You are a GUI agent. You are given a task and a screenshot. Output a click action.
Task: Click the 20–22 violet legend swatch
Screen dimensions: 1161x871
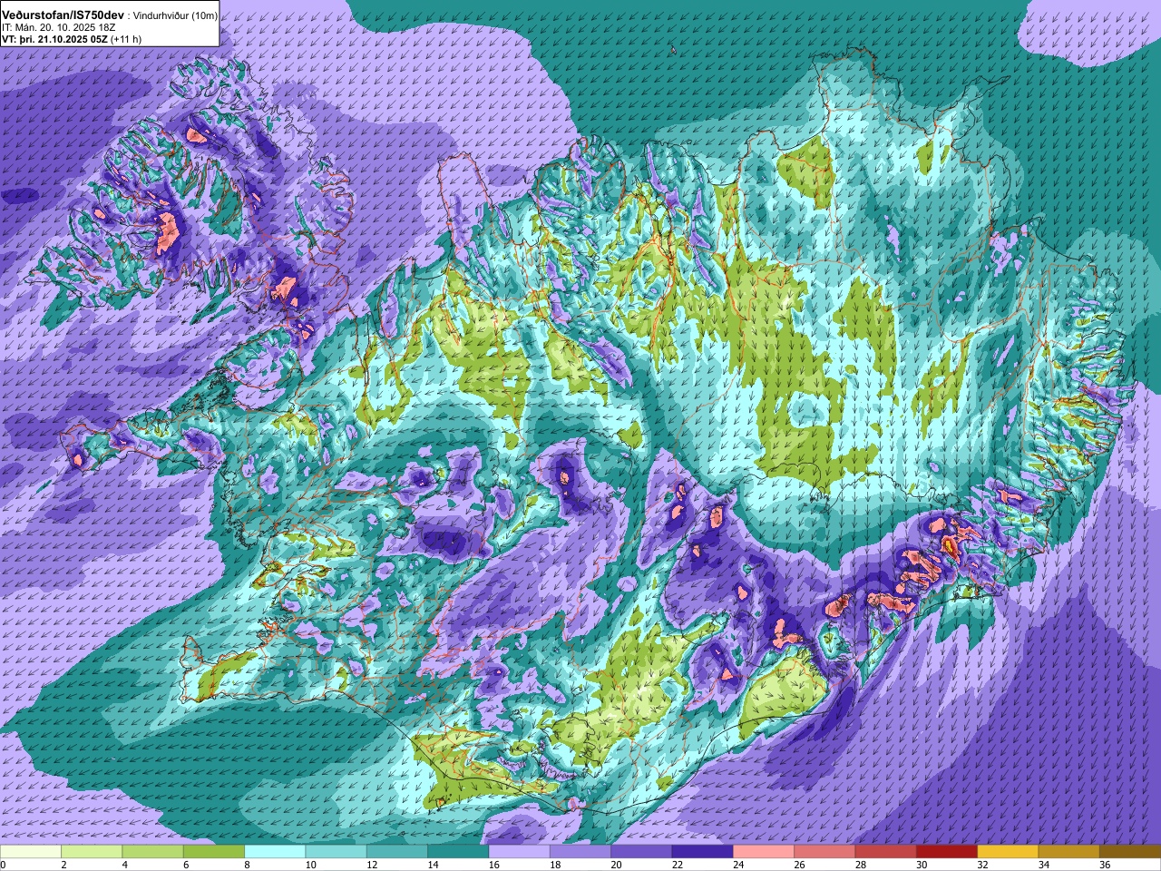pos(641,852)
